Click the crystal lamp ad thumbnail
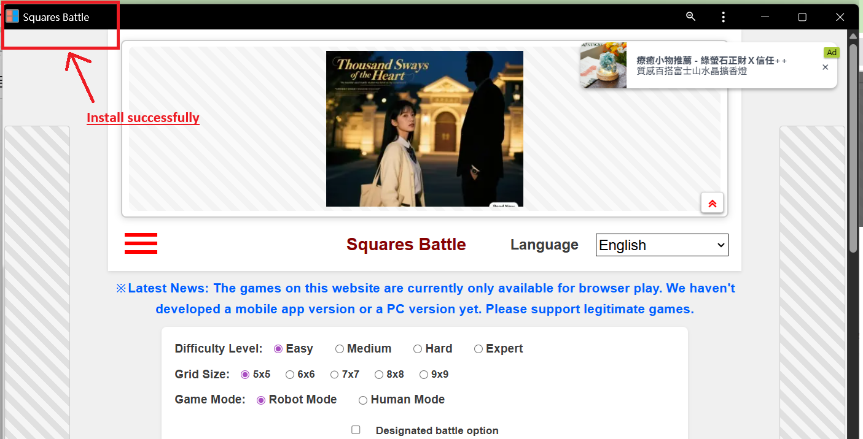Image resolution: width=863 pixels, height=439 pixels. [x=603, y=65]
